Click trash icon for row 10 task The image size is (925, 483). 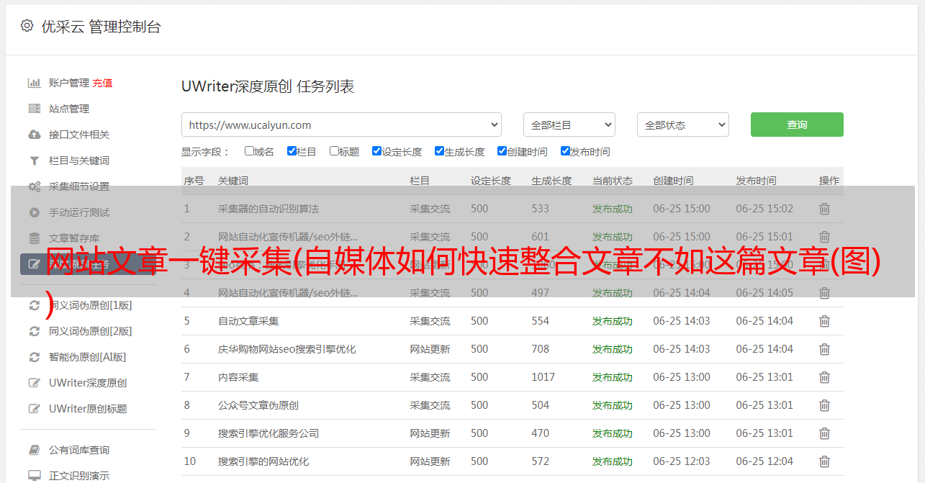click(x=824, y=461)
